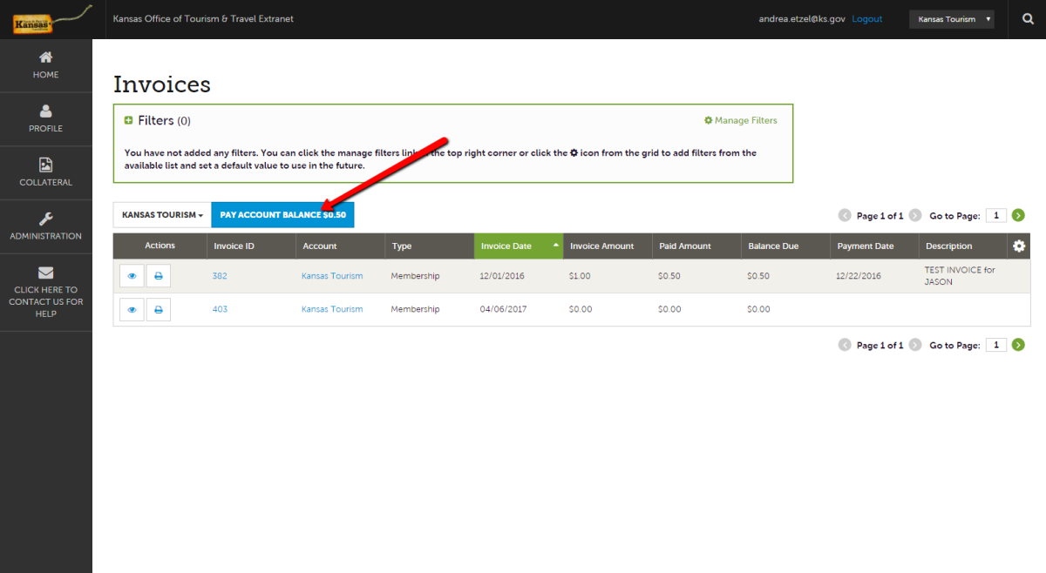Viewport: 1046px width, 573px height.
Task: Click the top green go-to-page arrow button
Action: pos(1018,215)
